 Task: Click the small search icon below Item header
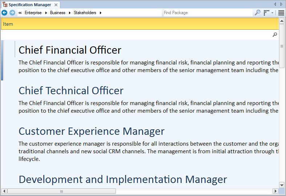click(x=275, y=35)
